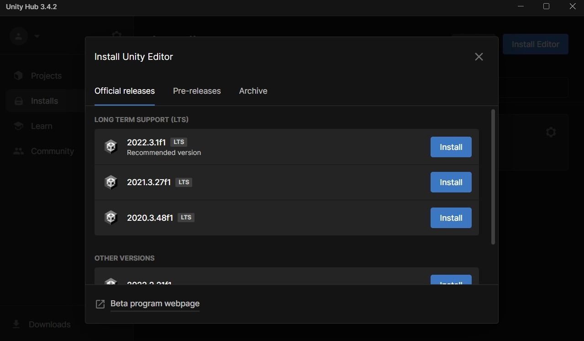Click the LTS badge next to 2022.3.1f1

click(179, 142)
